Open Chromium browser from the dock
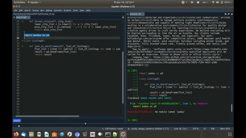 coord(77,135)
